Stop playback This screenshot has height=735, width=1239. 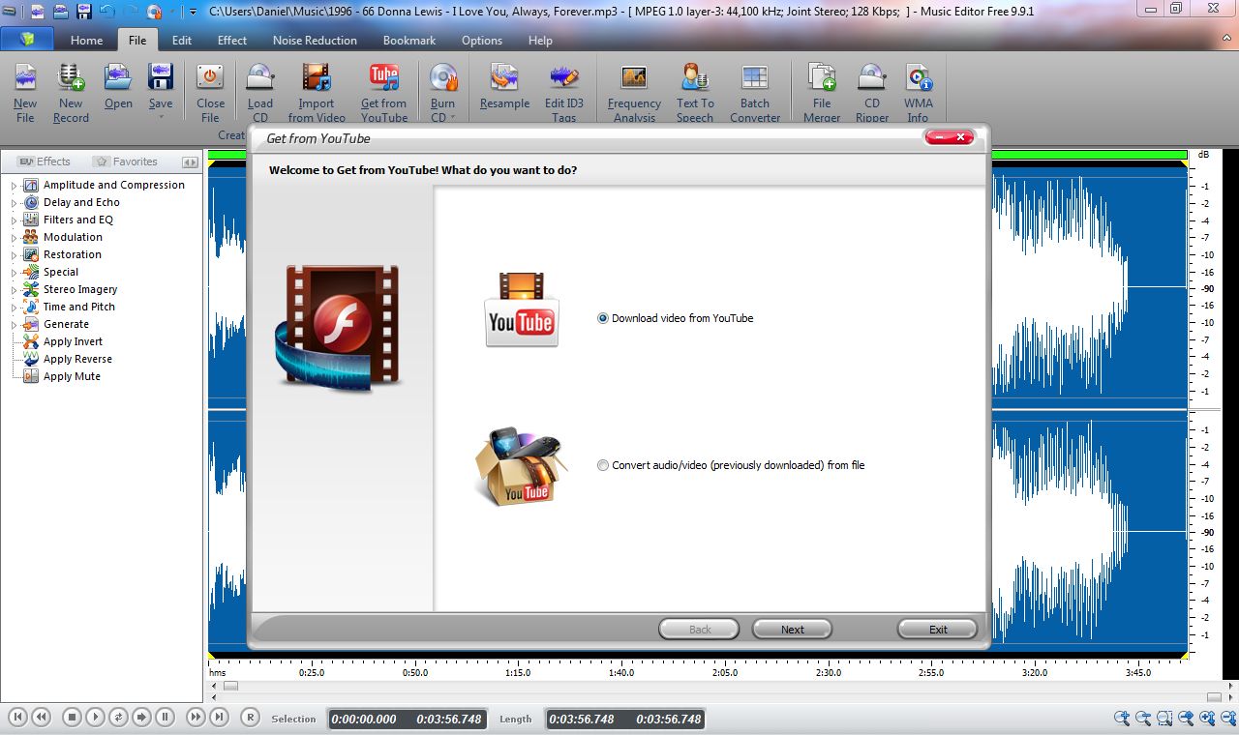coord(72,717)
